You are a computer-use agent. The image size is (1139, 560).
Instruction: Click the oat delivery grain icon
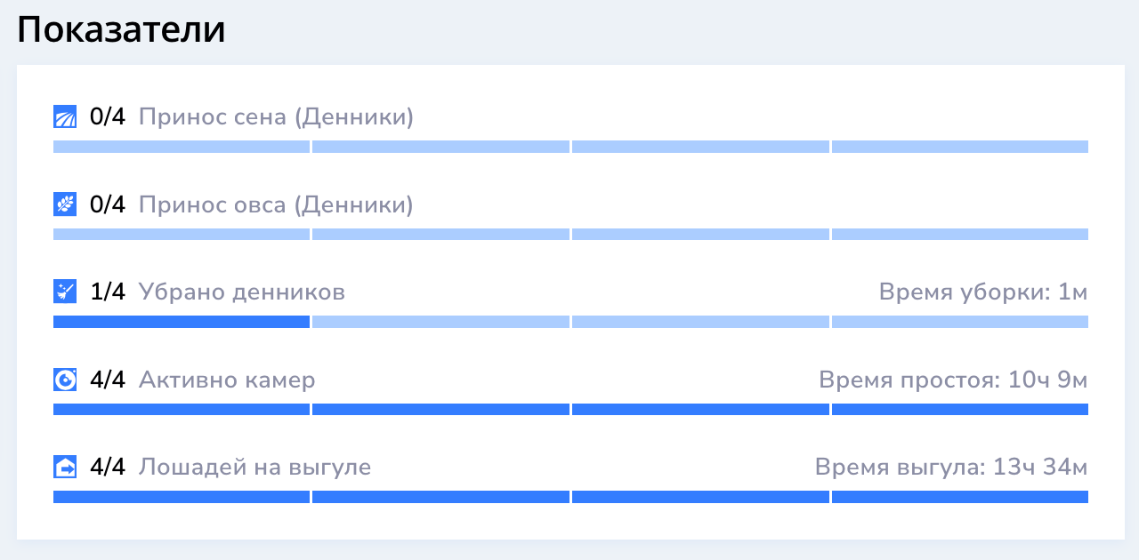65,204
